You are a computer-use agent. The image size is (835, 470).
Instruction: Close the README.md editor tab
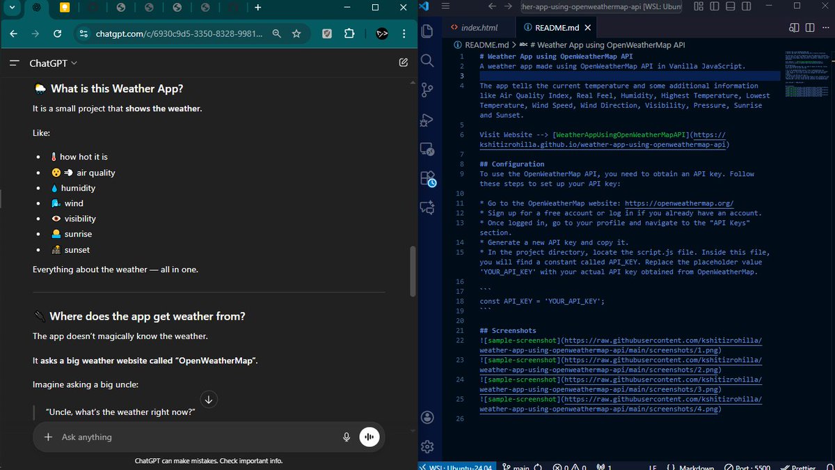click(x=587, y=28)
